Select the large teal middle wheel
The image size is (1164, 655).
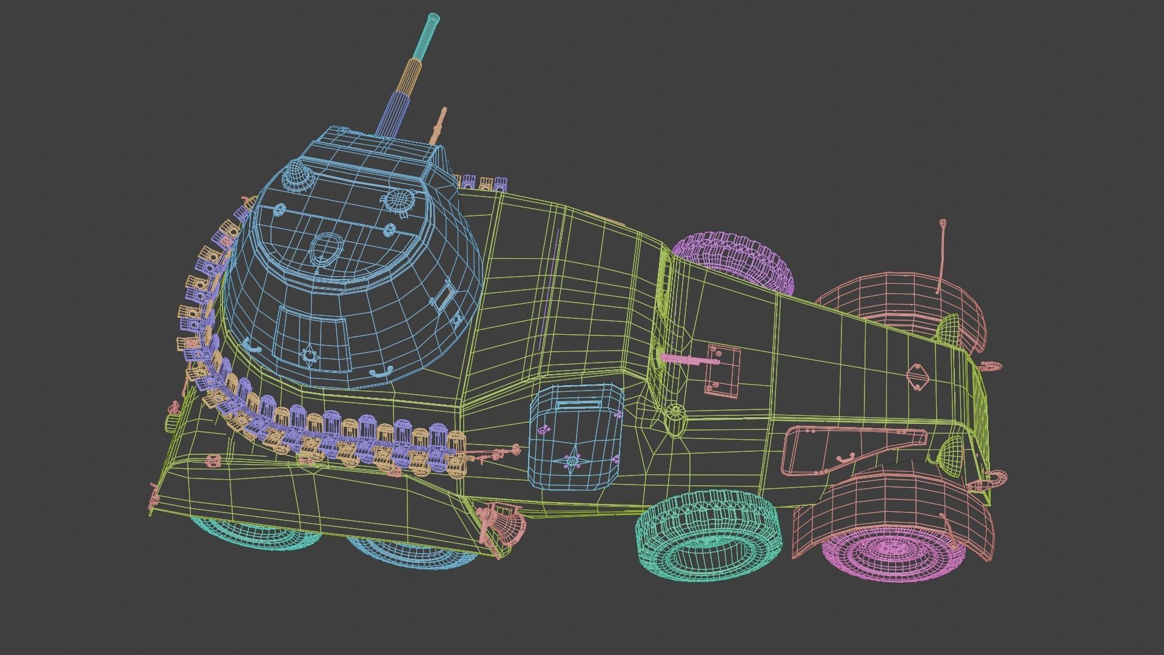tap(708, 536)
